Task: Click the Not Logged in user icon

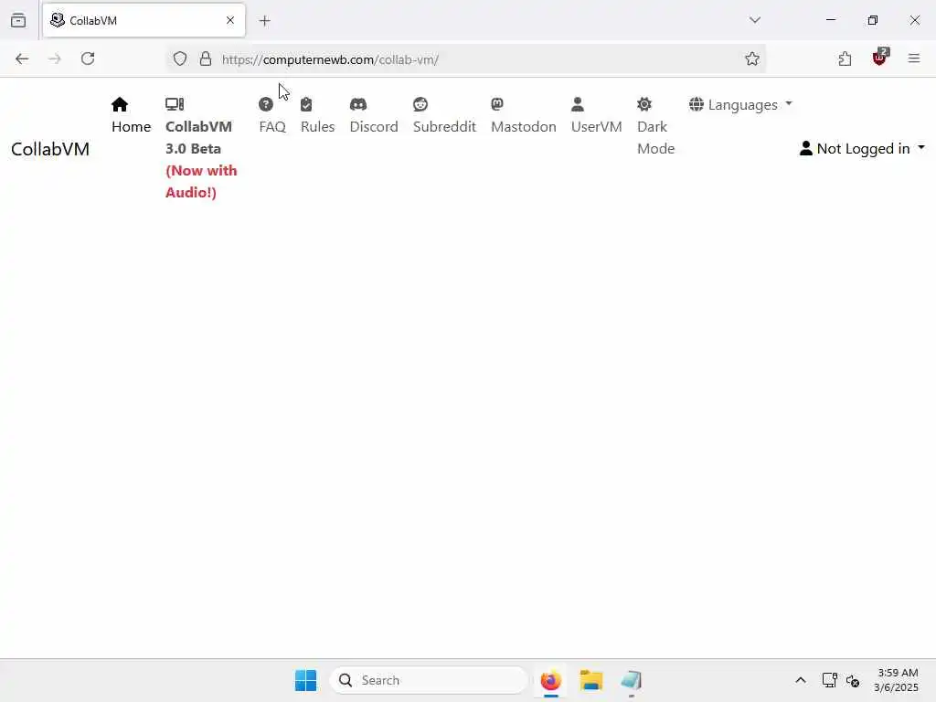Action: point(806,148)
